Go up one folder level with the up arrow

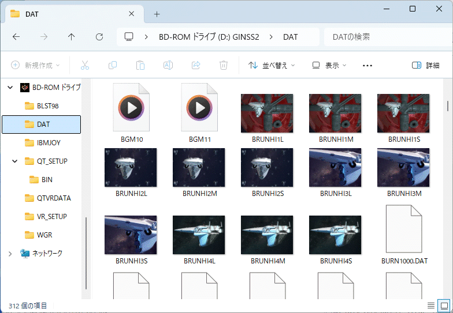point(72,37)
